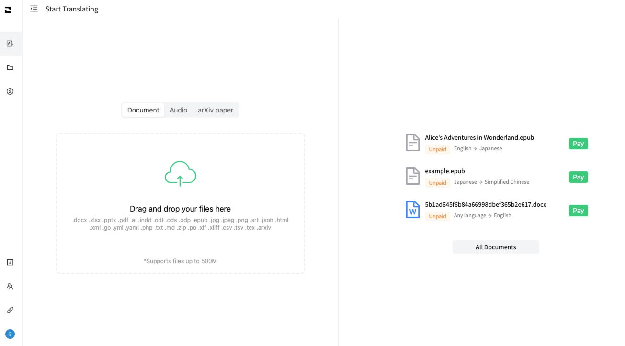The image size is (625, 346).
Task: Open the dollar coin billing icon
Action: 10,91
